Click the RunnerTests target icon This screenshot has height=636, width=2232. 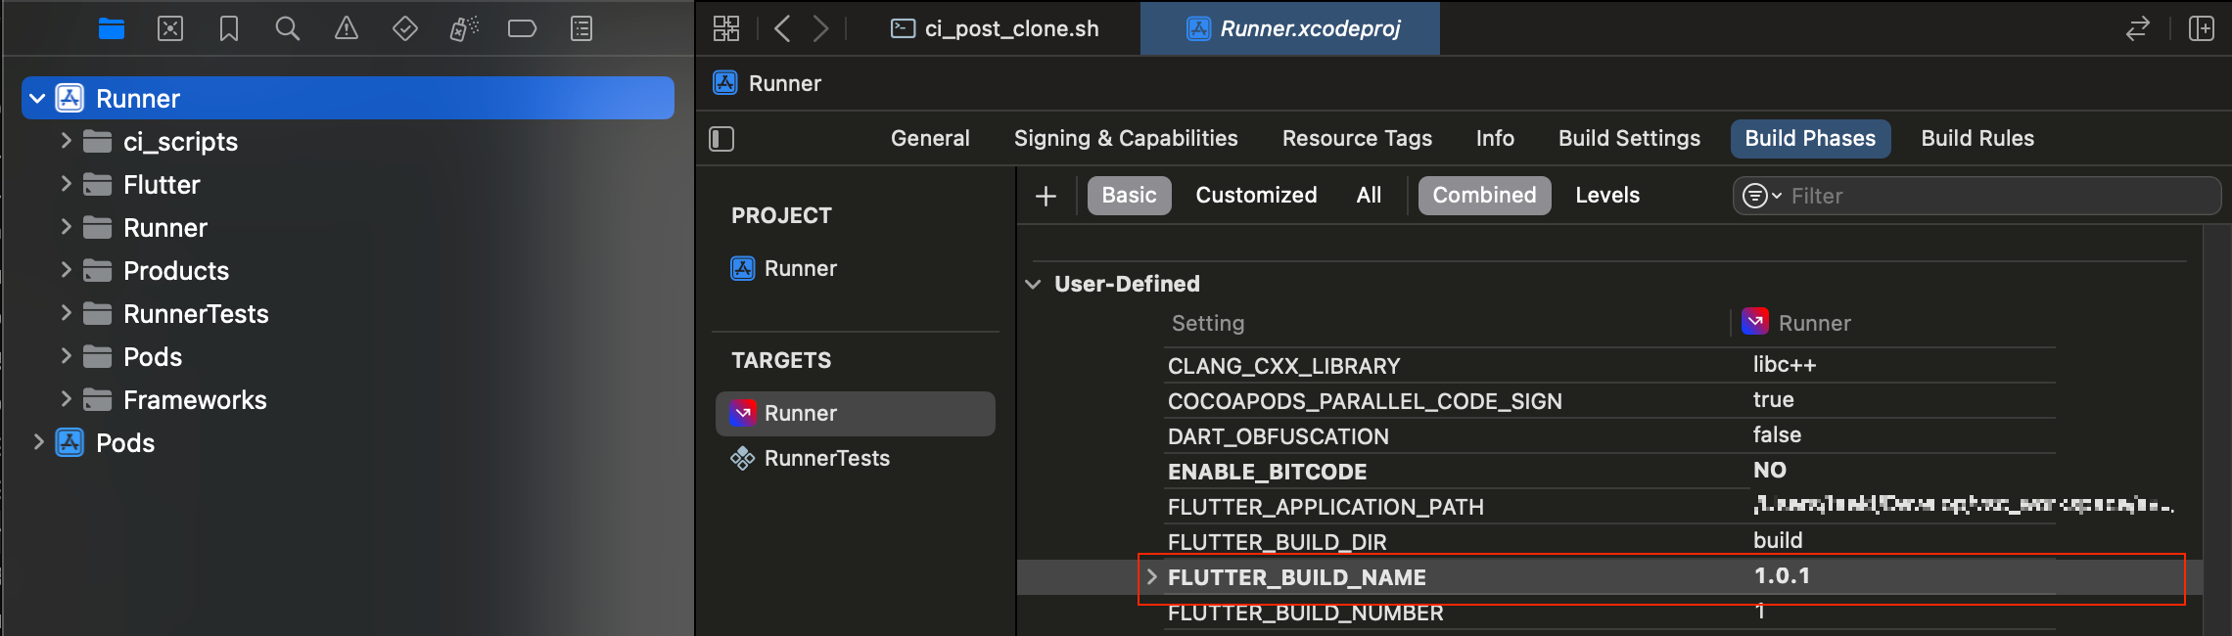click(x=743, y=458)
